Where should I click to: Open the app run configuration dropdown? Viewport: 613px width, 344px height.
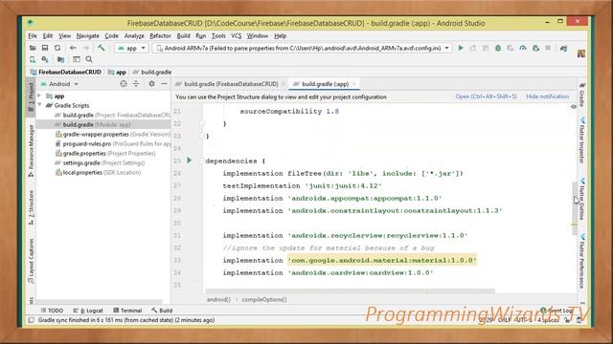[131, 48]
